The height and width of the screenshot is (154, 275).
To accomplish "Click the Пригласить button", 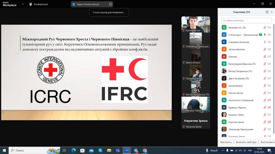I will point(226,142).
